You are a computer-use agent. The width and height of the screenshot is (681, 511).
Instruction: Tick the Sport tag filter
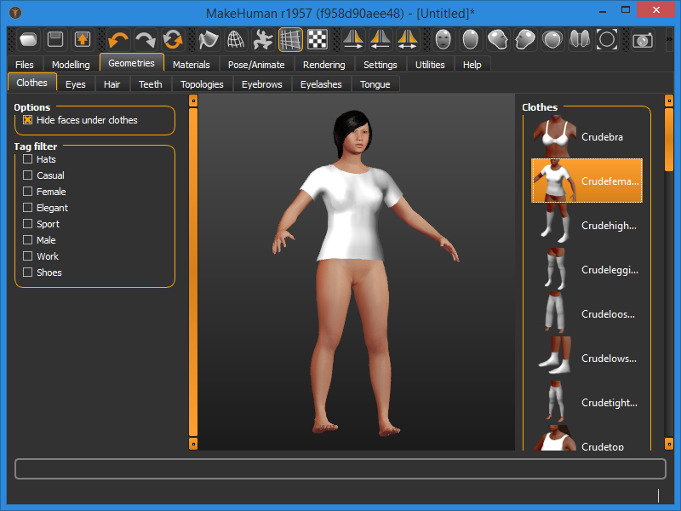click(27, 224)
